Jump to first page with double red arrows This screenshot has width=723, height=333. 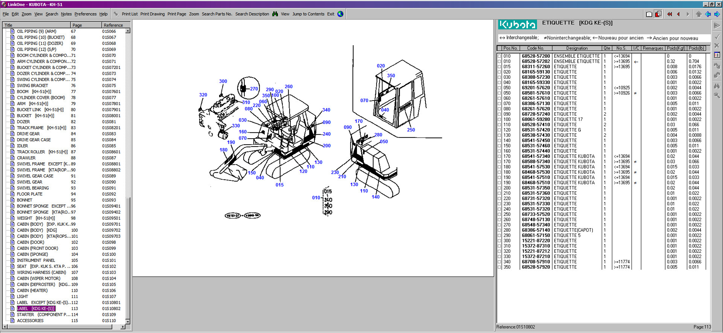[x=670, y=14]
